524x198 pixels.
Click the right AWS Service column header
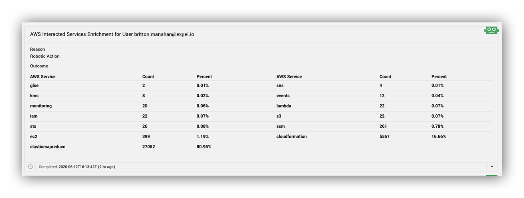289,76
